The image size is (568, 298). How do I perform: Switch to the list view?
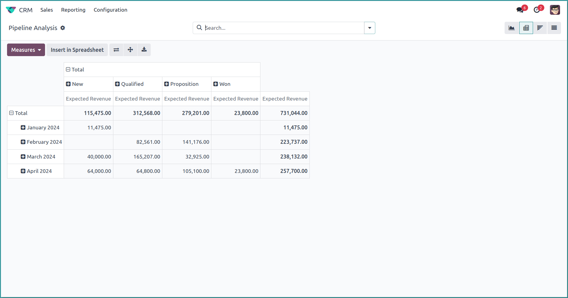click(554, 28)
